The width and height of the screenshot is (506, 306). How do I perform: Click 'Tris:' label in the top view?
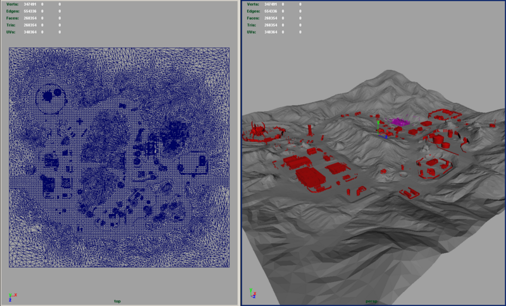[11, 25]
